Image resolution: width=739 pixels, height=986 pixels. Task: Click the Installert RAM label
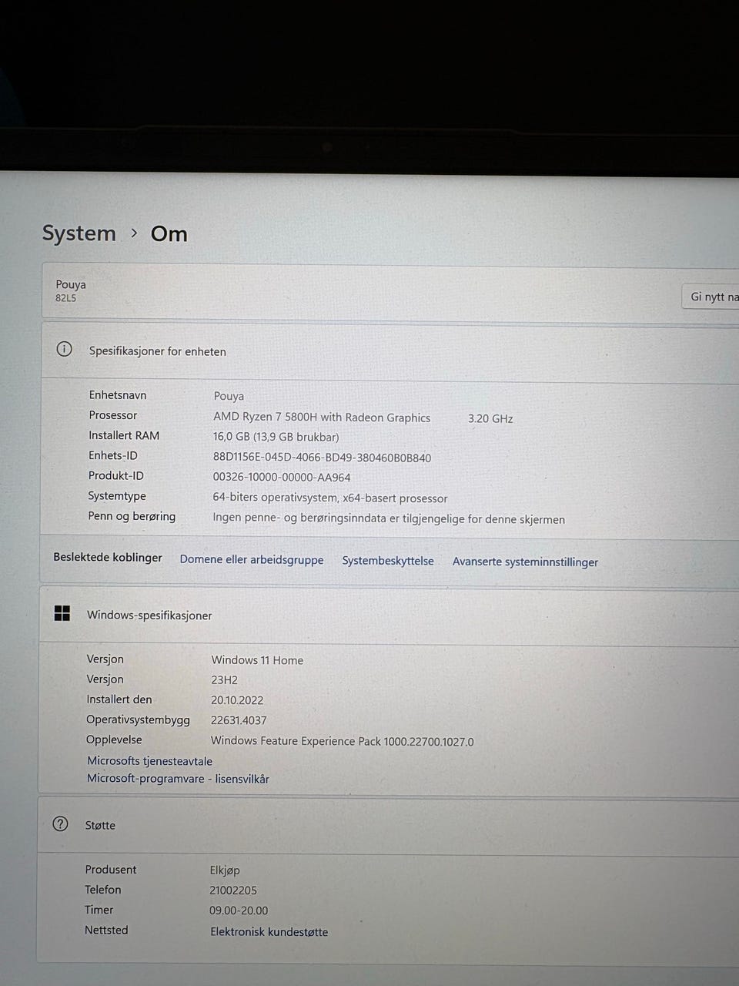coord(124,435)
